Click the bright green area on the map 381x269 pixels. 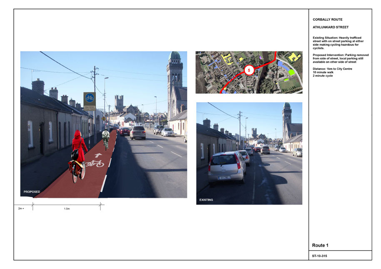[x=291, y=72]
